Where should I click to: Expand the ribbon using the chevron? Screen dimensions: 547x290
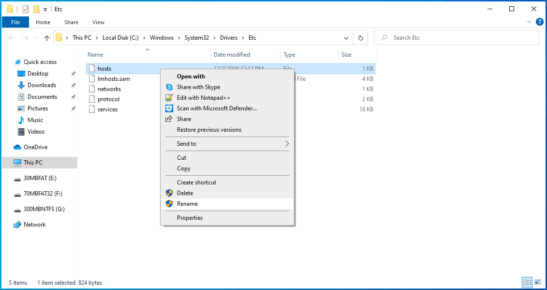pyautogui.click(x=529, y=22)
